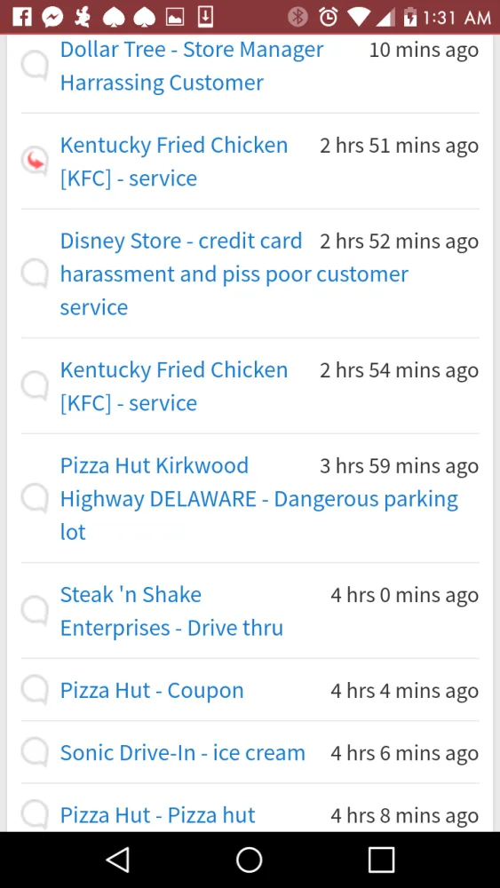Tap the comment bubble icon beside Disney Store post
500x888 pixels.
click(x=35, y=274)
